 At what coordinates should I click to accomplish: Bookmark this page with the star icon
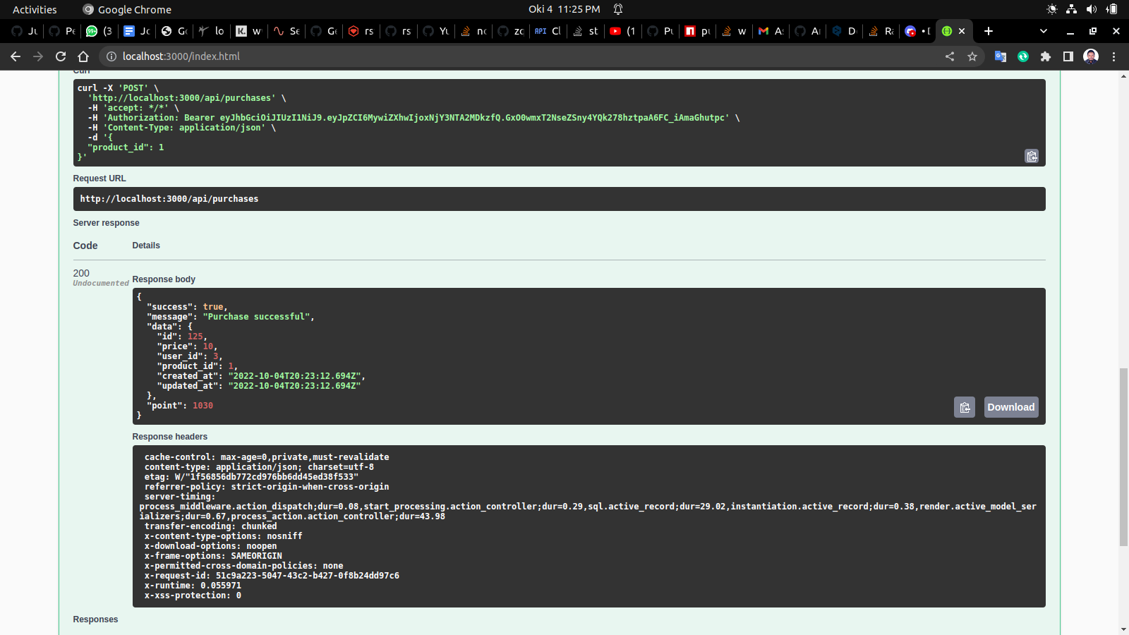[x=972, y=56]
